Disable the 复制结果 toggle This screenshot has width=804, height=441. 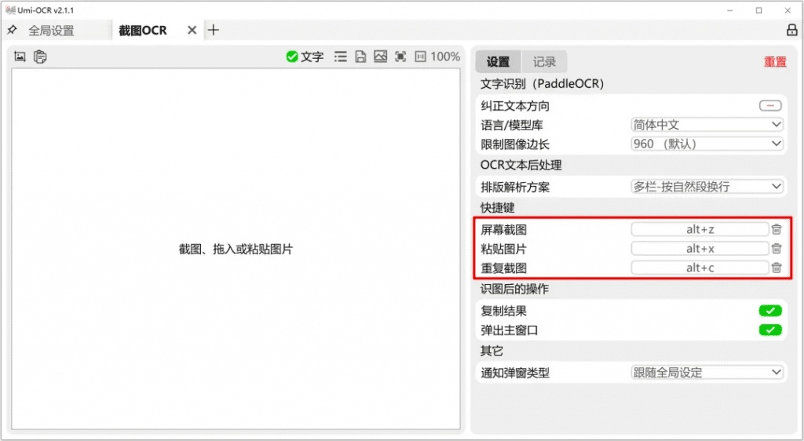(769, 311)
